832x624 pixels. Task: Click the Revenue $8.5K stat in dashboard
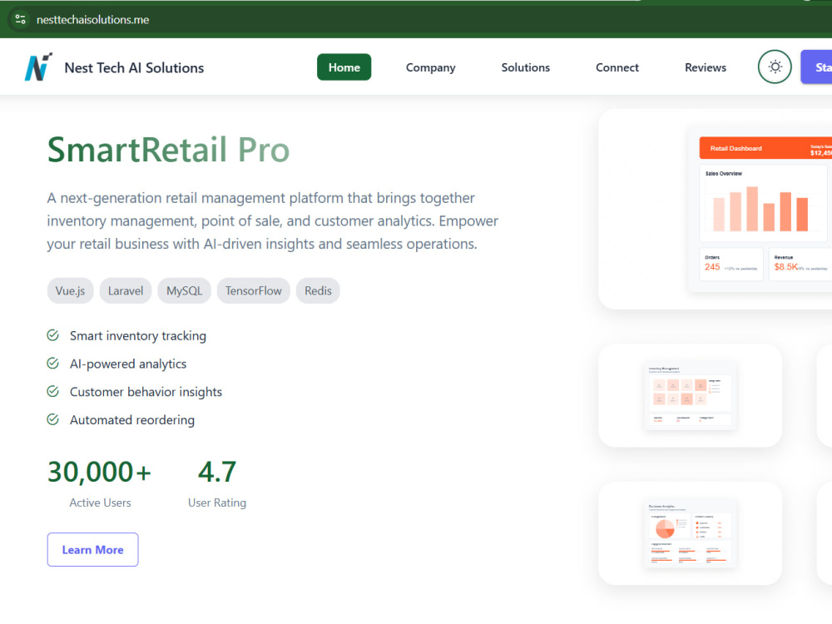(x=800, y=264)
